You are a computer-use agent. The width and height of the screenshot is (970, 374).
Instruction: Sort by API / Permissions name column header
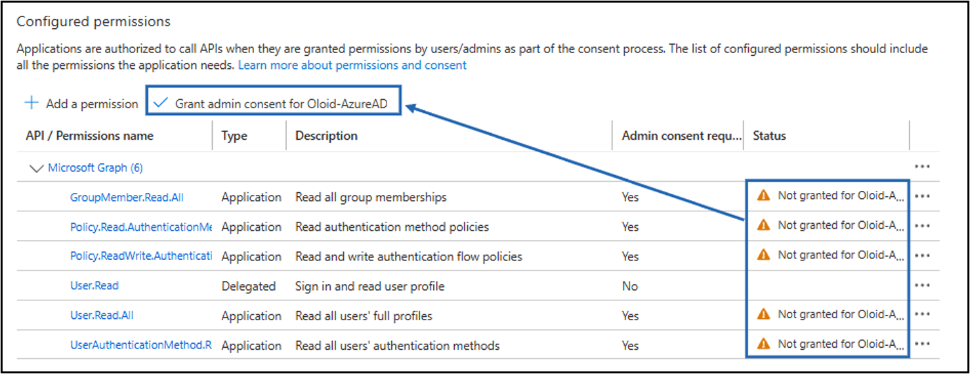coord(89,136)
